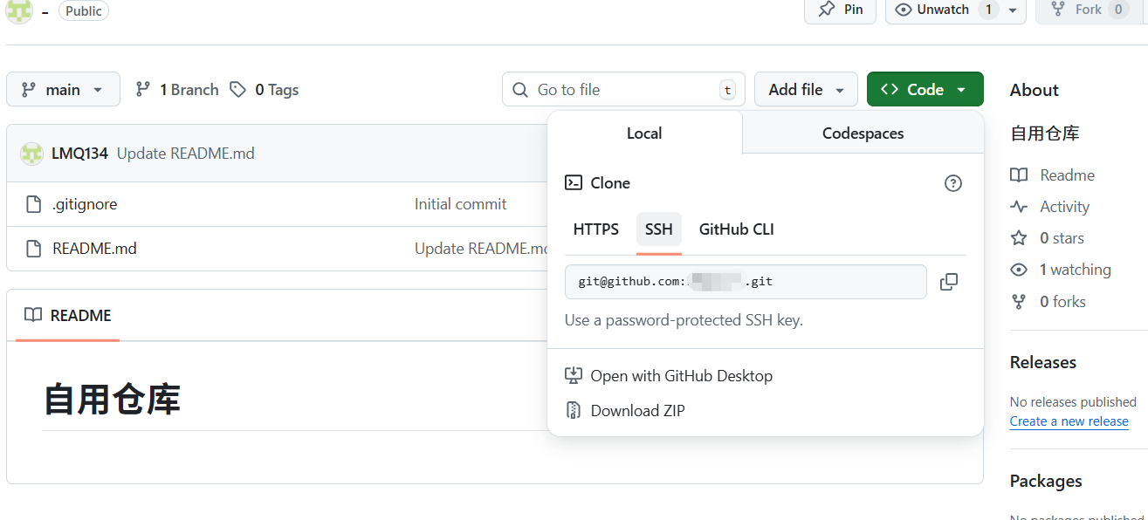
Task: Click the desktop icon for Open with GitHub Desktop
Action: 574,375
